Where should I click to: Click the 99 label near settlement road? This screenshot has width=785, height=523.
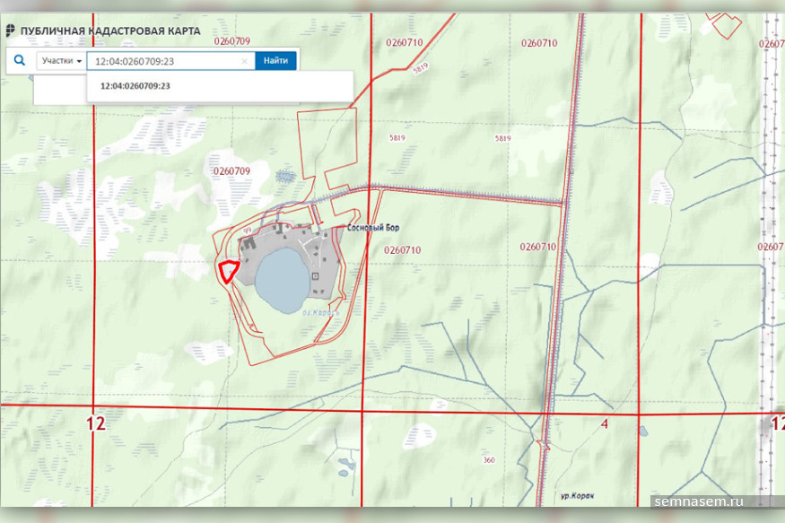(x=246, y=230)
